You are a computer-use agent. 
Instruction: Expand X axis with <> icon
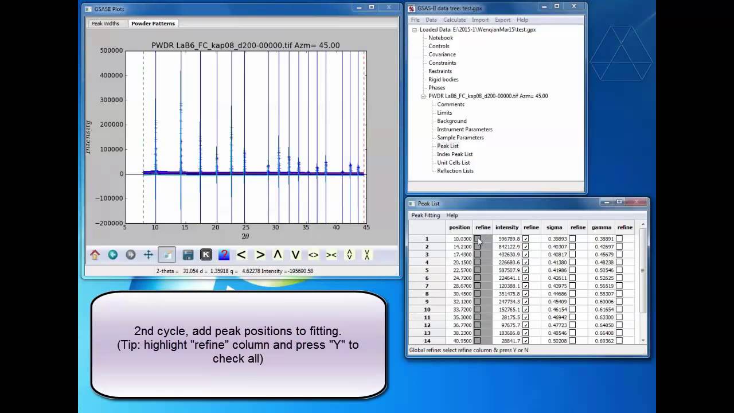[313, 255]
